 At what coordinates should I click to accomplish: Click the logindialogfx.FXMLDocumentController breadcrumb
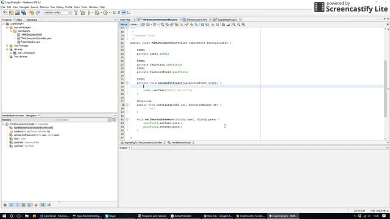[143, 143]
